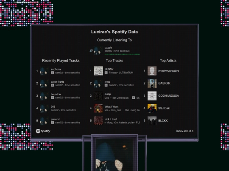The image size is (229, 171).
Task: Click explicit badge under euphoria track
Action: click(52, 73)
